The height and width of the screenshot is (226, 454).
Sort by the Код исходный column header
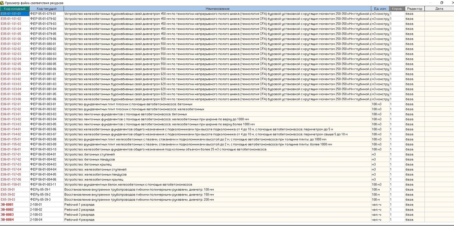point(15,9)
